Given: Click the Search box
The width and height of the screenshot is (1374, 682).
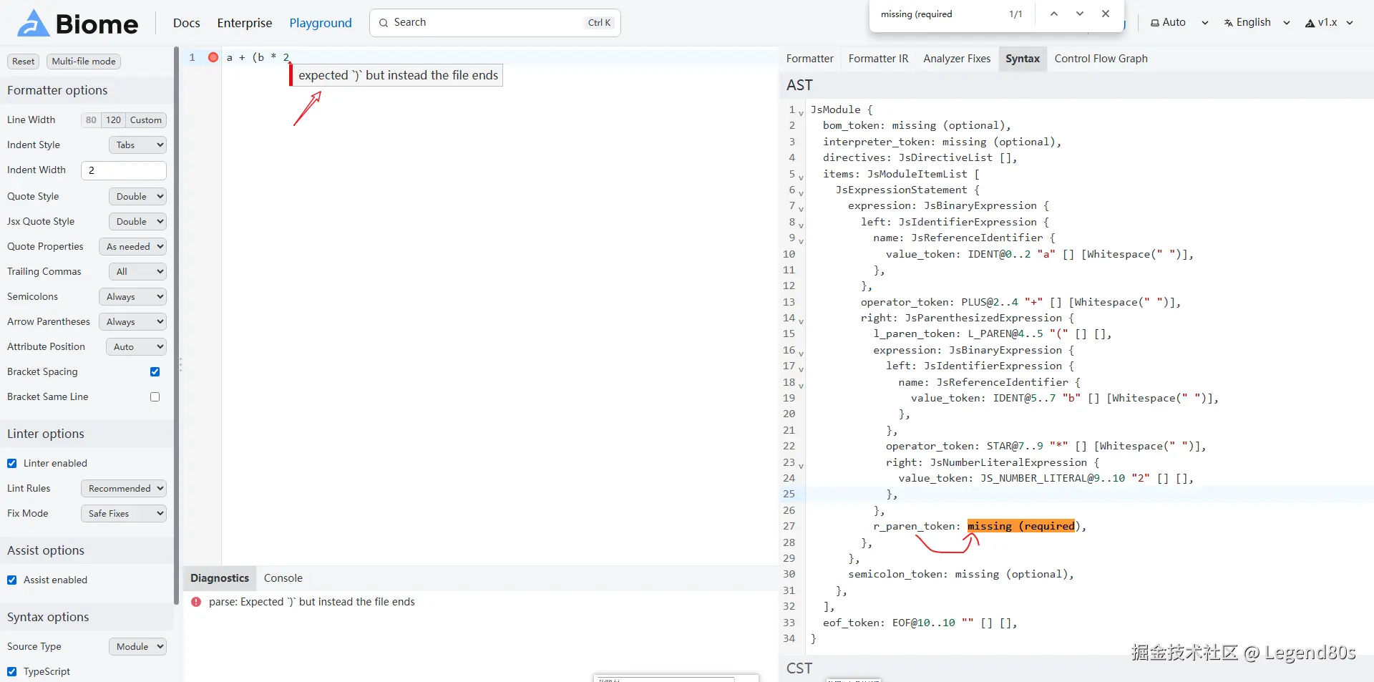Looking at the screenshot, I should click(494, 23).
